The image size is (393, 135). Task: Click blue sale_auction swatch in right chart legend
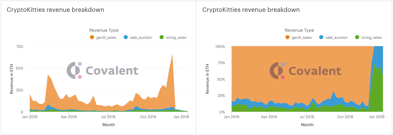(x=321, y=37)
